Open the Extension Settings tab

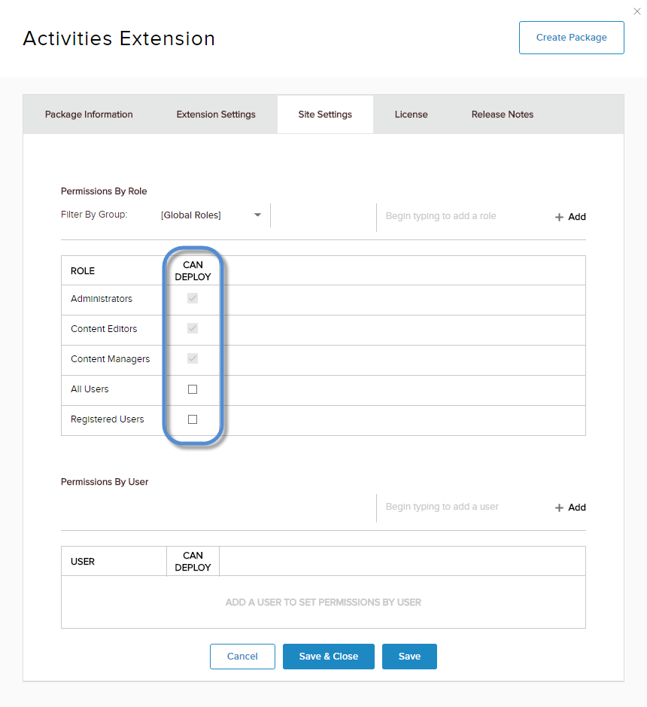(x=216, y=114)
